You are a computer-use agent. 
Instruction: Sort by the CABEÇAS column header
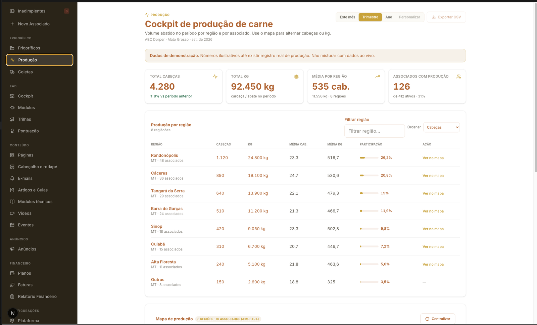[x=224, y=144]
